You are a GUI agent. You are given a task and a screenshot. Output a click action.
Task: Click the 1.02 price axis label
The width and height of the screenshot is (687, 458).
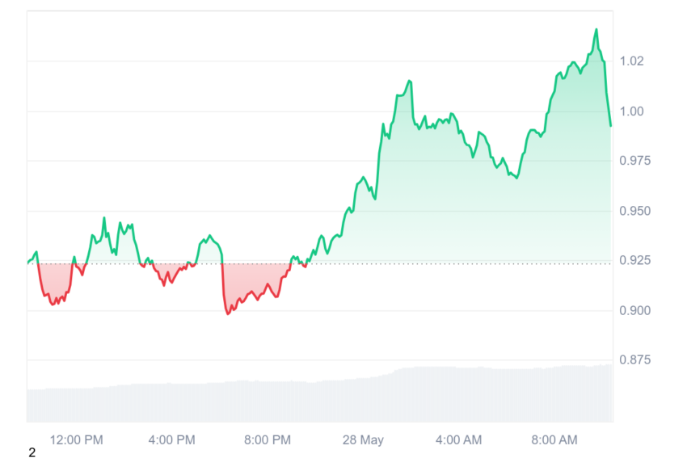click(x=631, y=61)
